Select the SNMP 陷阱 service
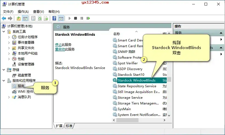The width and height of the screenshot is (225, 135). point(126,52)
